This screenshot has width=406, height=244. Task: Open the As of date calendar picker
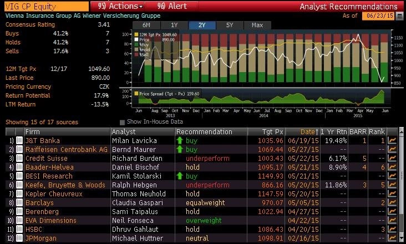(400, 16)
